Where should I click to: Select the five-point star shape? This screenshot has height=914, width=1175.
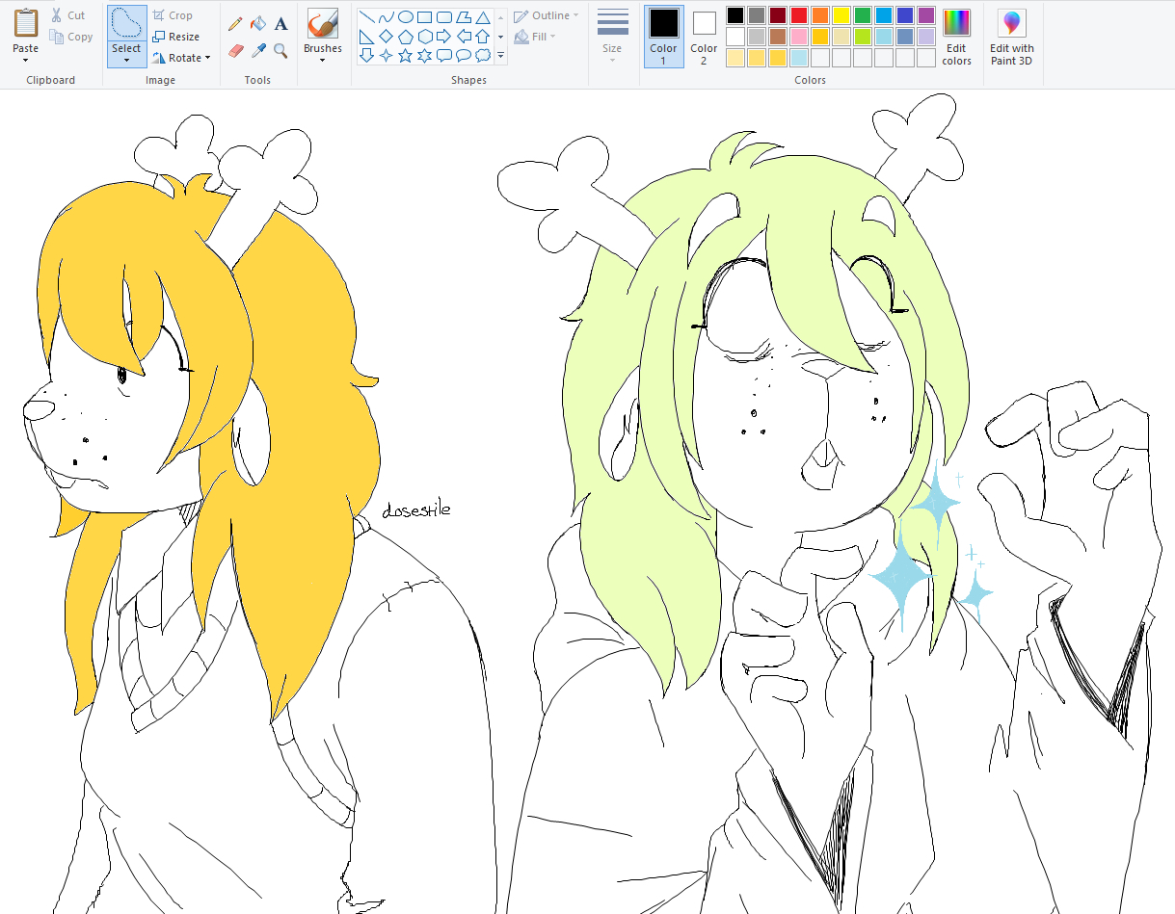pos(405,56)
